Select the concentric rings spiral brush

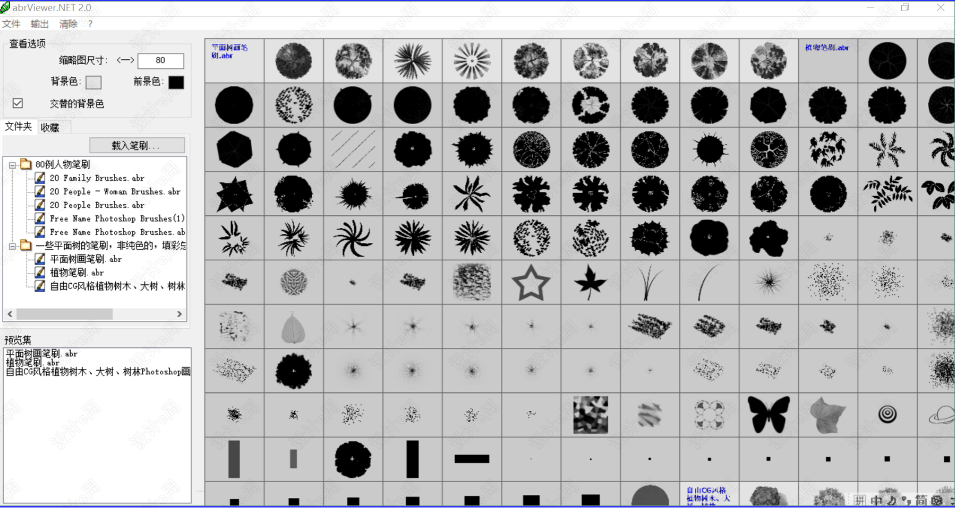coord(887,414)
